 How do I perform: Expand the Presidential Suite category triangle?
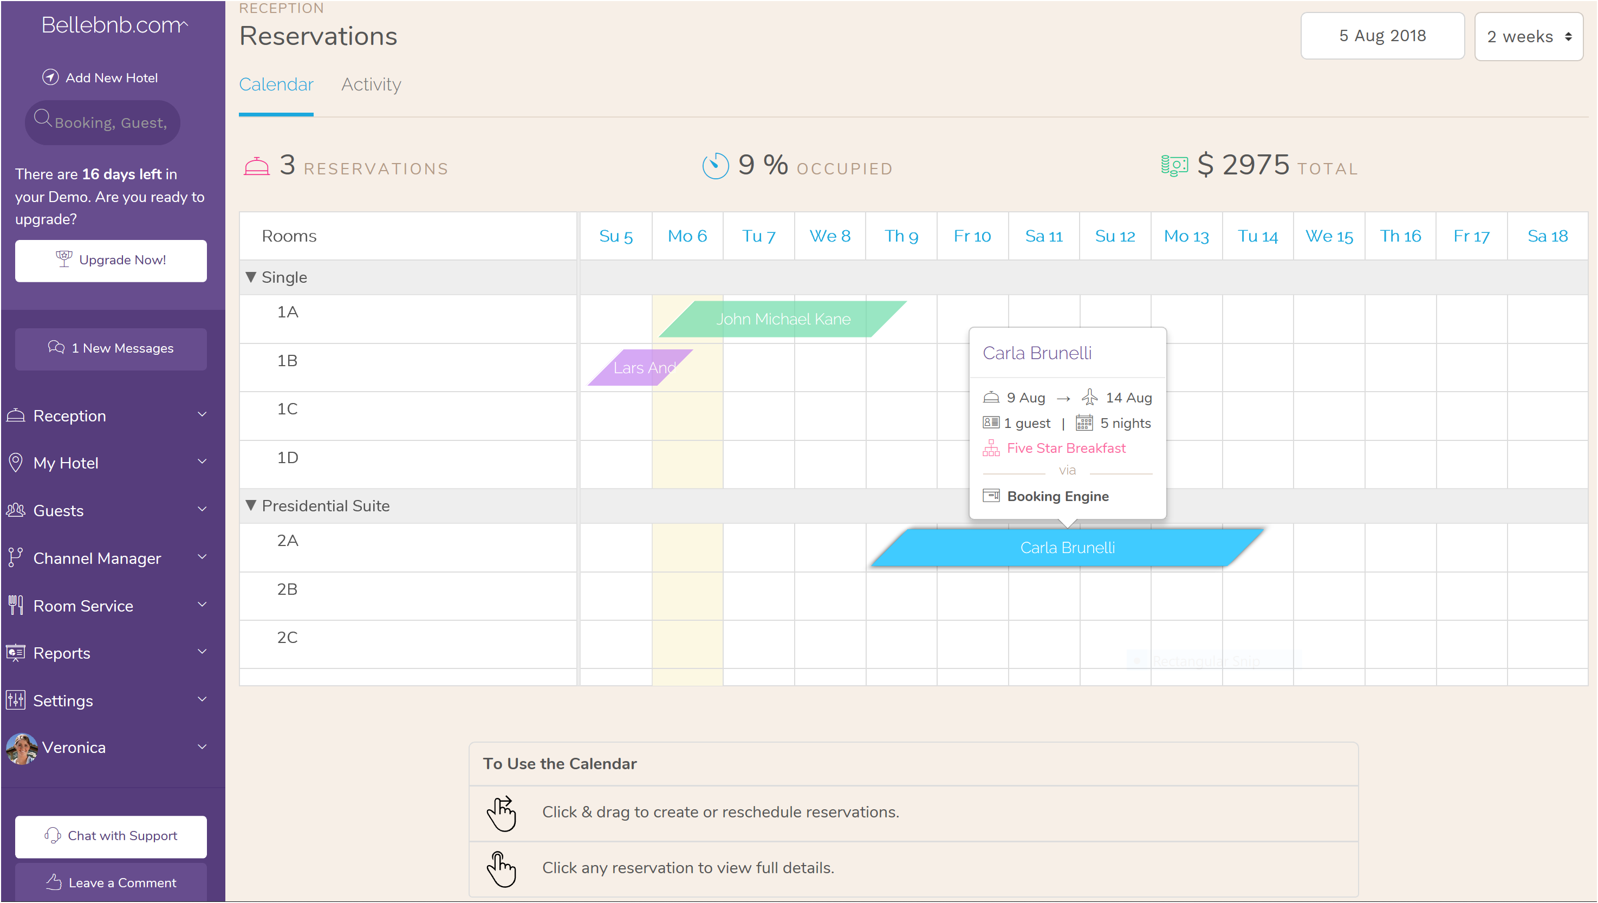pyautogui.click(x=251, y=506)
